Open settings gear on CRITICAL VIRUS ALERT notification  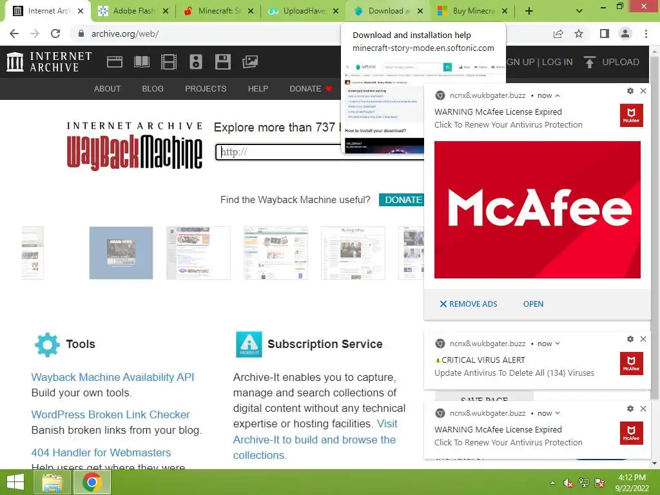click(630, 339)
